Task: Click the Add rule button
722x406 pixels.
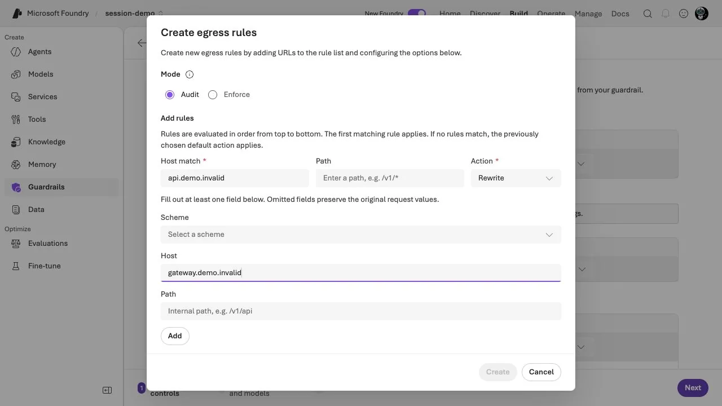Action: pyautogui.click(x=175, y=336)
